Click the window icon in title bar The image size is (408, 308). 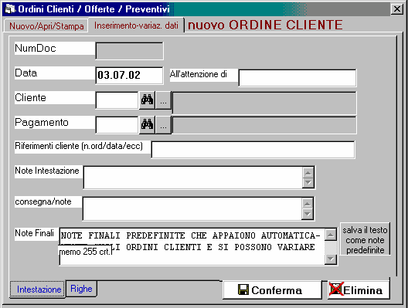coord(10,9)
